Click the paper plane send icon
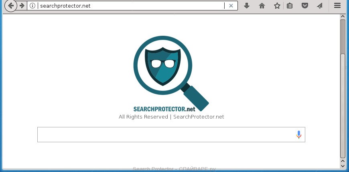 [x=320, y=6]
